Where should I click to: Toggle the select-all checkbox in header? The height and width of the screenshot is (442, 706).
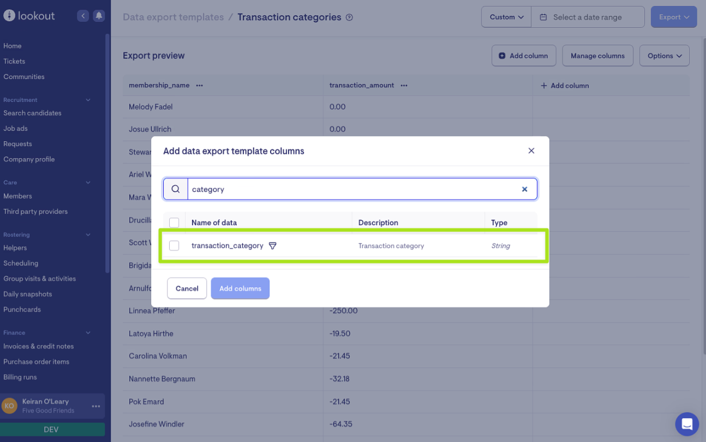[x=174, y=222]
